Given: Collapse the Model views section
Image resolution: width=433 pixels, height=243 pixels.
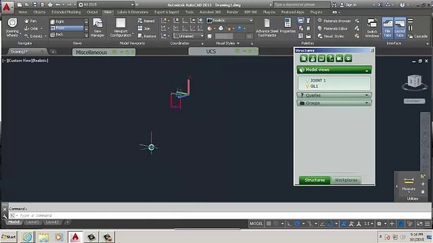Looking at the screenshot, I should coord(367,70).
